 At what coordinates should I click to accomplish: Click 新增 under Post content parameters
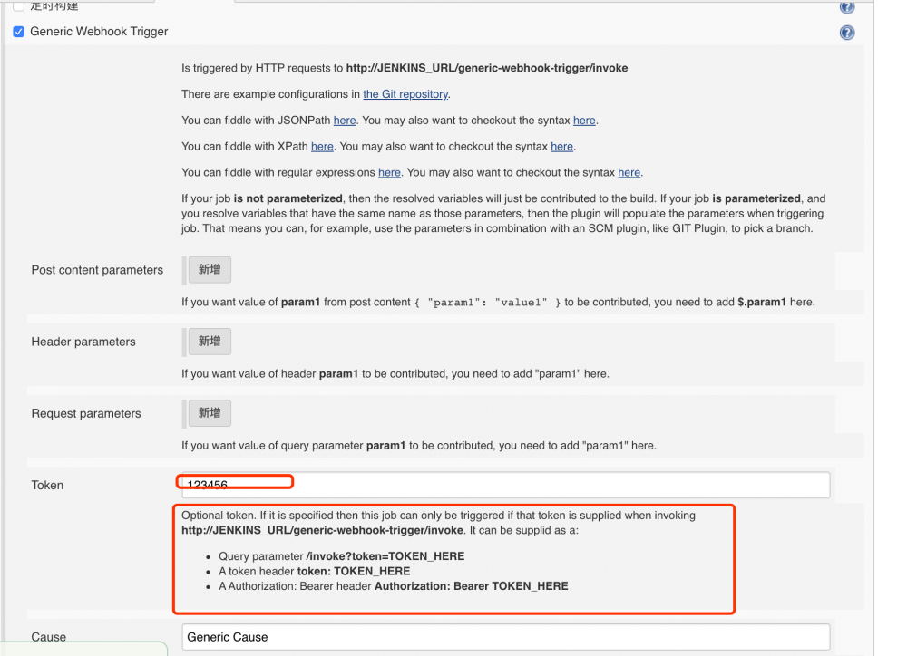coord(209,269)
